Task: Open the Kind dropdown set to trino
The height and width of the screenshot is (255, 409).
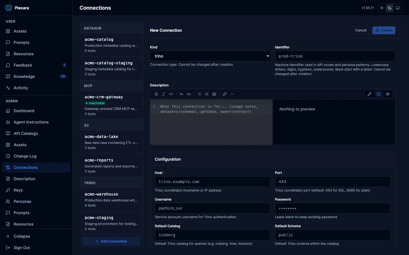Action: tap(210, 56)
